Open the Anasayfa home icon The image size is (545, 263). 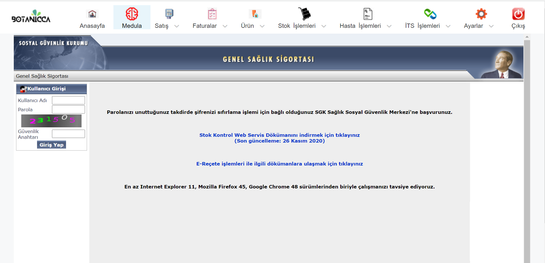click(92, 14)
